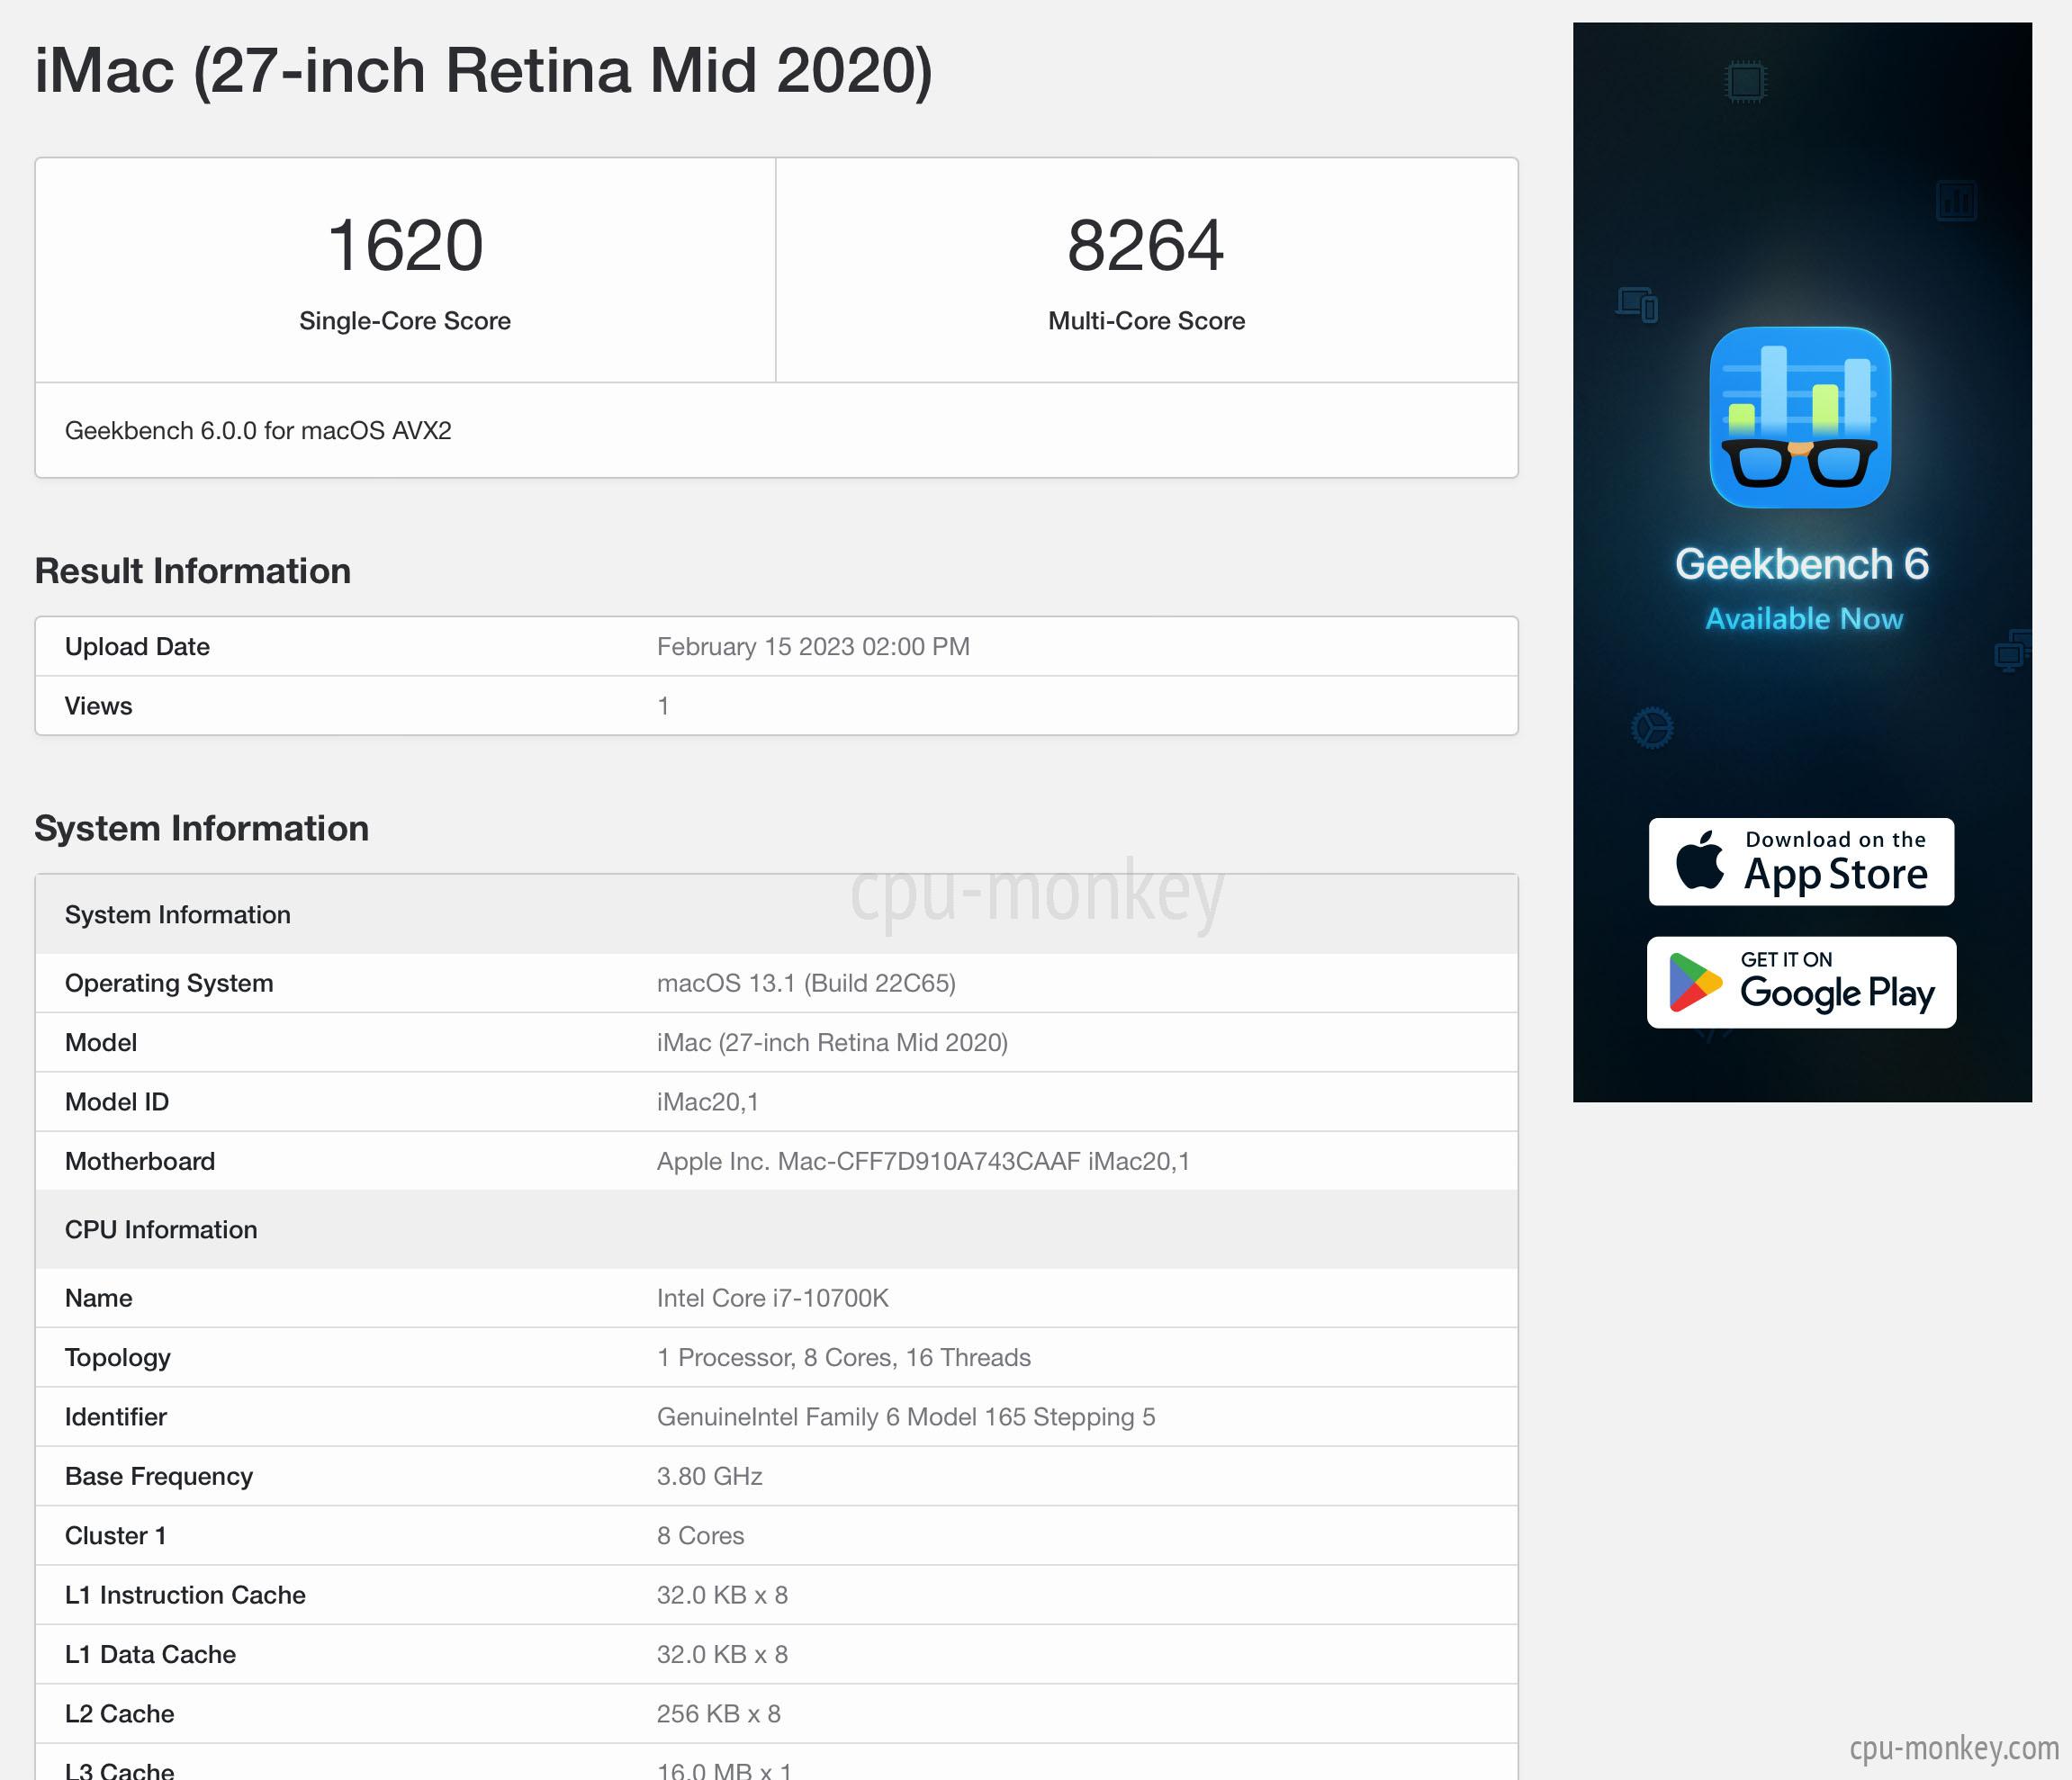Image resolution: width=2072 pixels, height=1780 pixels.
Task: Click the L1 Instruction Cache label
Action: click(185, 1595)
